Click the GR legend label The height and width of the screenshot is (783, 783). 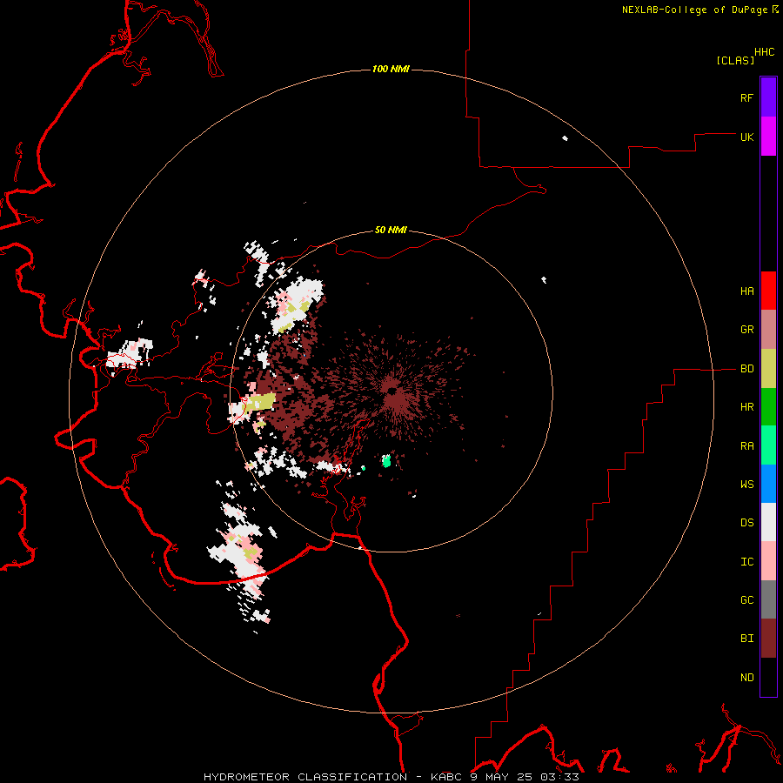click(746, 330)
